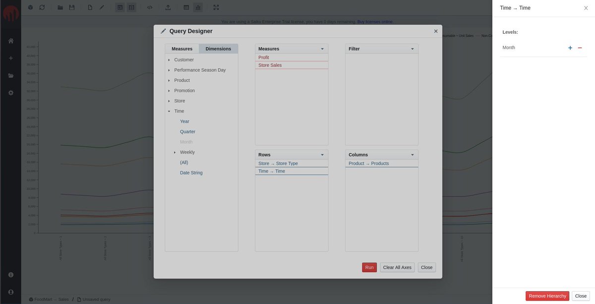Click the export upload icon in toolbar
This screenshot has height=304, width=595.
pyautogui.click(x=168, y=7)
